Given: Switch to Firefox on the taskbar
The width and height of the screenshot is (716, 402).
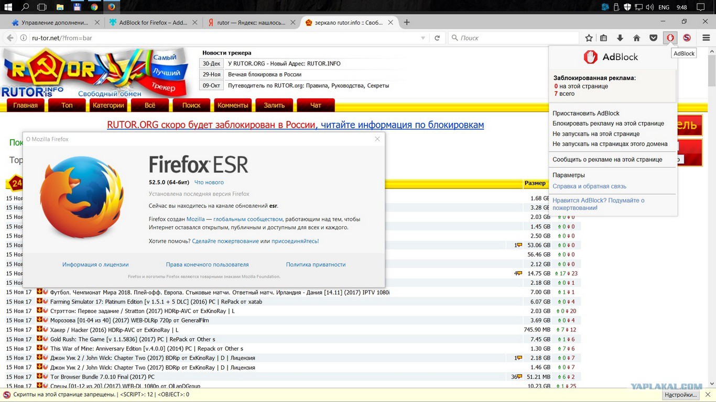Looking at the screenshot, I should (111, 7).
